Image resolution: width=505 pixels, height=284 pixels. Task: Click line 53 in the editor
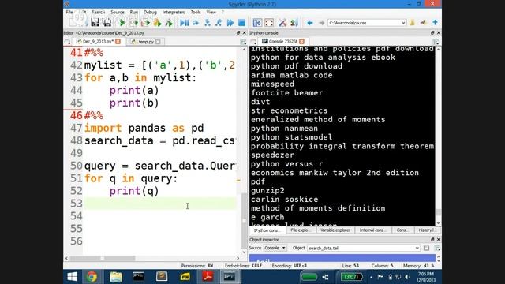click(160, 204)
